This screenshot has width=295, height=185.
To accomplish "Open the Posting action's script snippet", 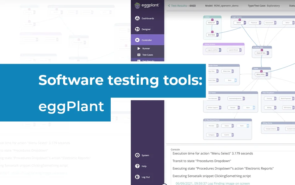I will point(275,99).
